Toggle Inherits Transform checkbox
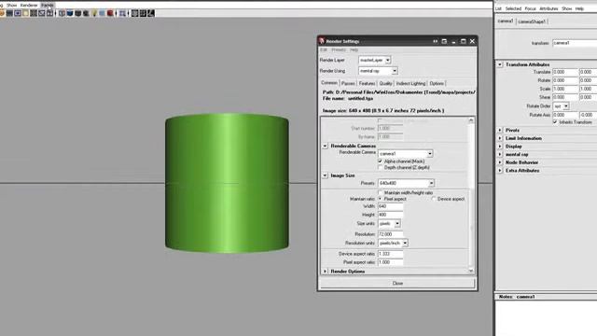This screenshot has width=597, height=336. (x=555, y=122)
